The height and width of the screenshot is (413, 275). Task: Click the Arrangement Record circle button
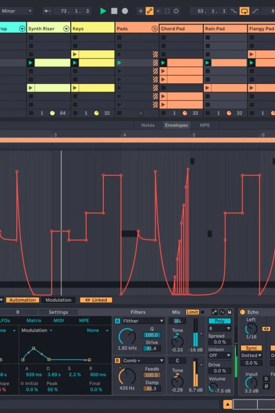(x=125, y=11)
